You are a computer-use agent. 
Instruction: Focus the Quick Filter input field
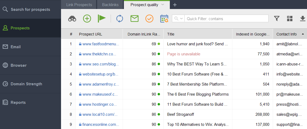227,19
